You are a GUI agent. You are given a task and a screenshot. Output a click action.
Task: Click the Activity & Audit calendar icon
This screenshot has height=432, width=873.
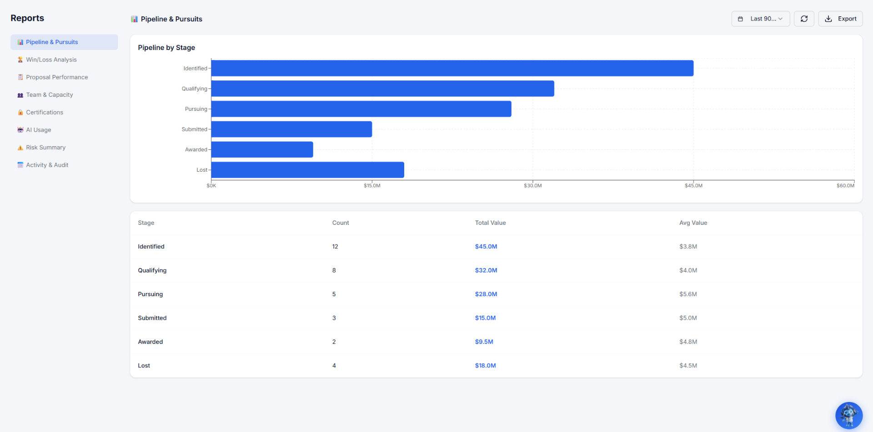[x=20, y=165]
